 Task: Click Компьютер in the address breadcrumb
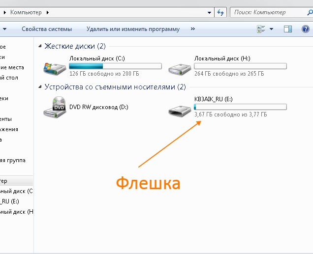pos(26,12)
